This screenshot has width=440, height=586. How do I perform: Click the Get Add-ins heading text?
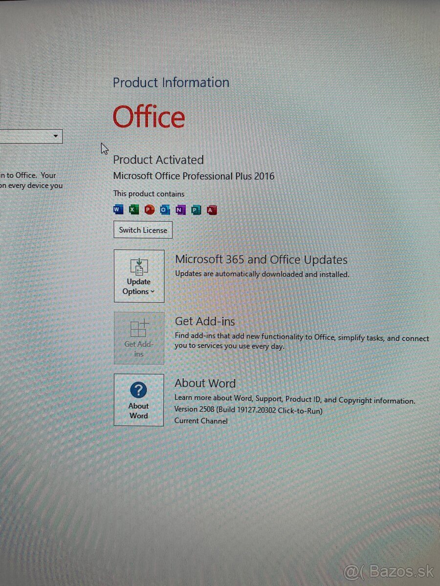205,321
